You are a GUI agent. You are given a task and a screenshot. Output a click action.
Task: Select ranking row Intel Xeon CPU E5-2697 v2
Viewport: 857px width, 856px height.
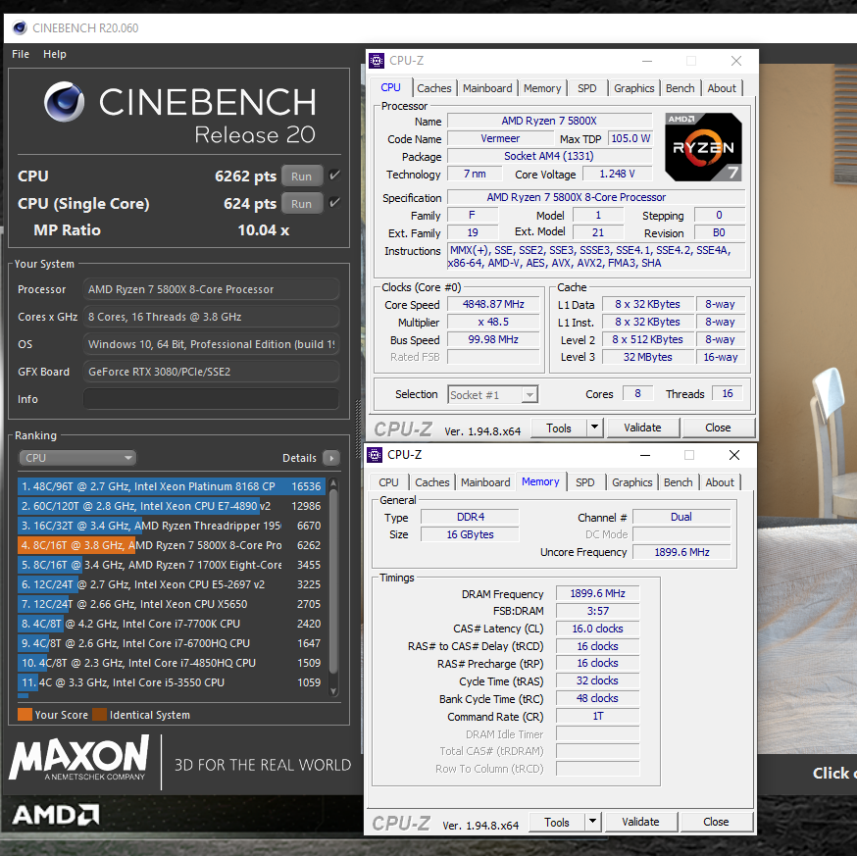[171, 584]
